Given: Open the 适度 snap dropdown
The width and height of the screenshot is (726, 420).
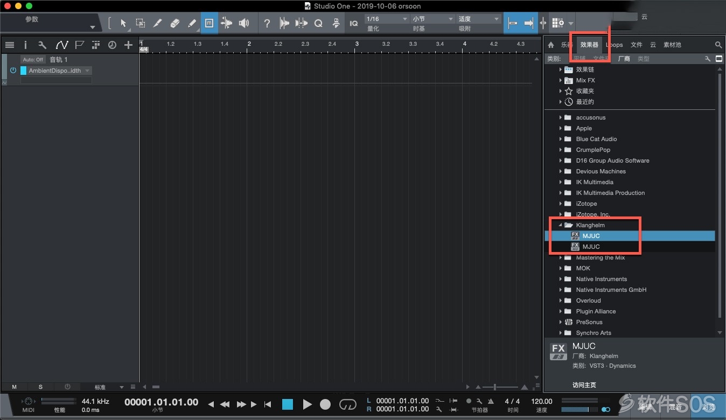Looking at the screenshot, I should [479, 19].
